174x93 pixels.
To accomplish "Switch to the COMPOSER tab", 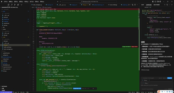I will 149,5.
